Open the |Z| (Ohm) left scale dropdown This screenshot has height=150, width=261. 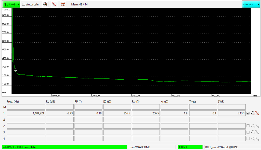[11, 4]
